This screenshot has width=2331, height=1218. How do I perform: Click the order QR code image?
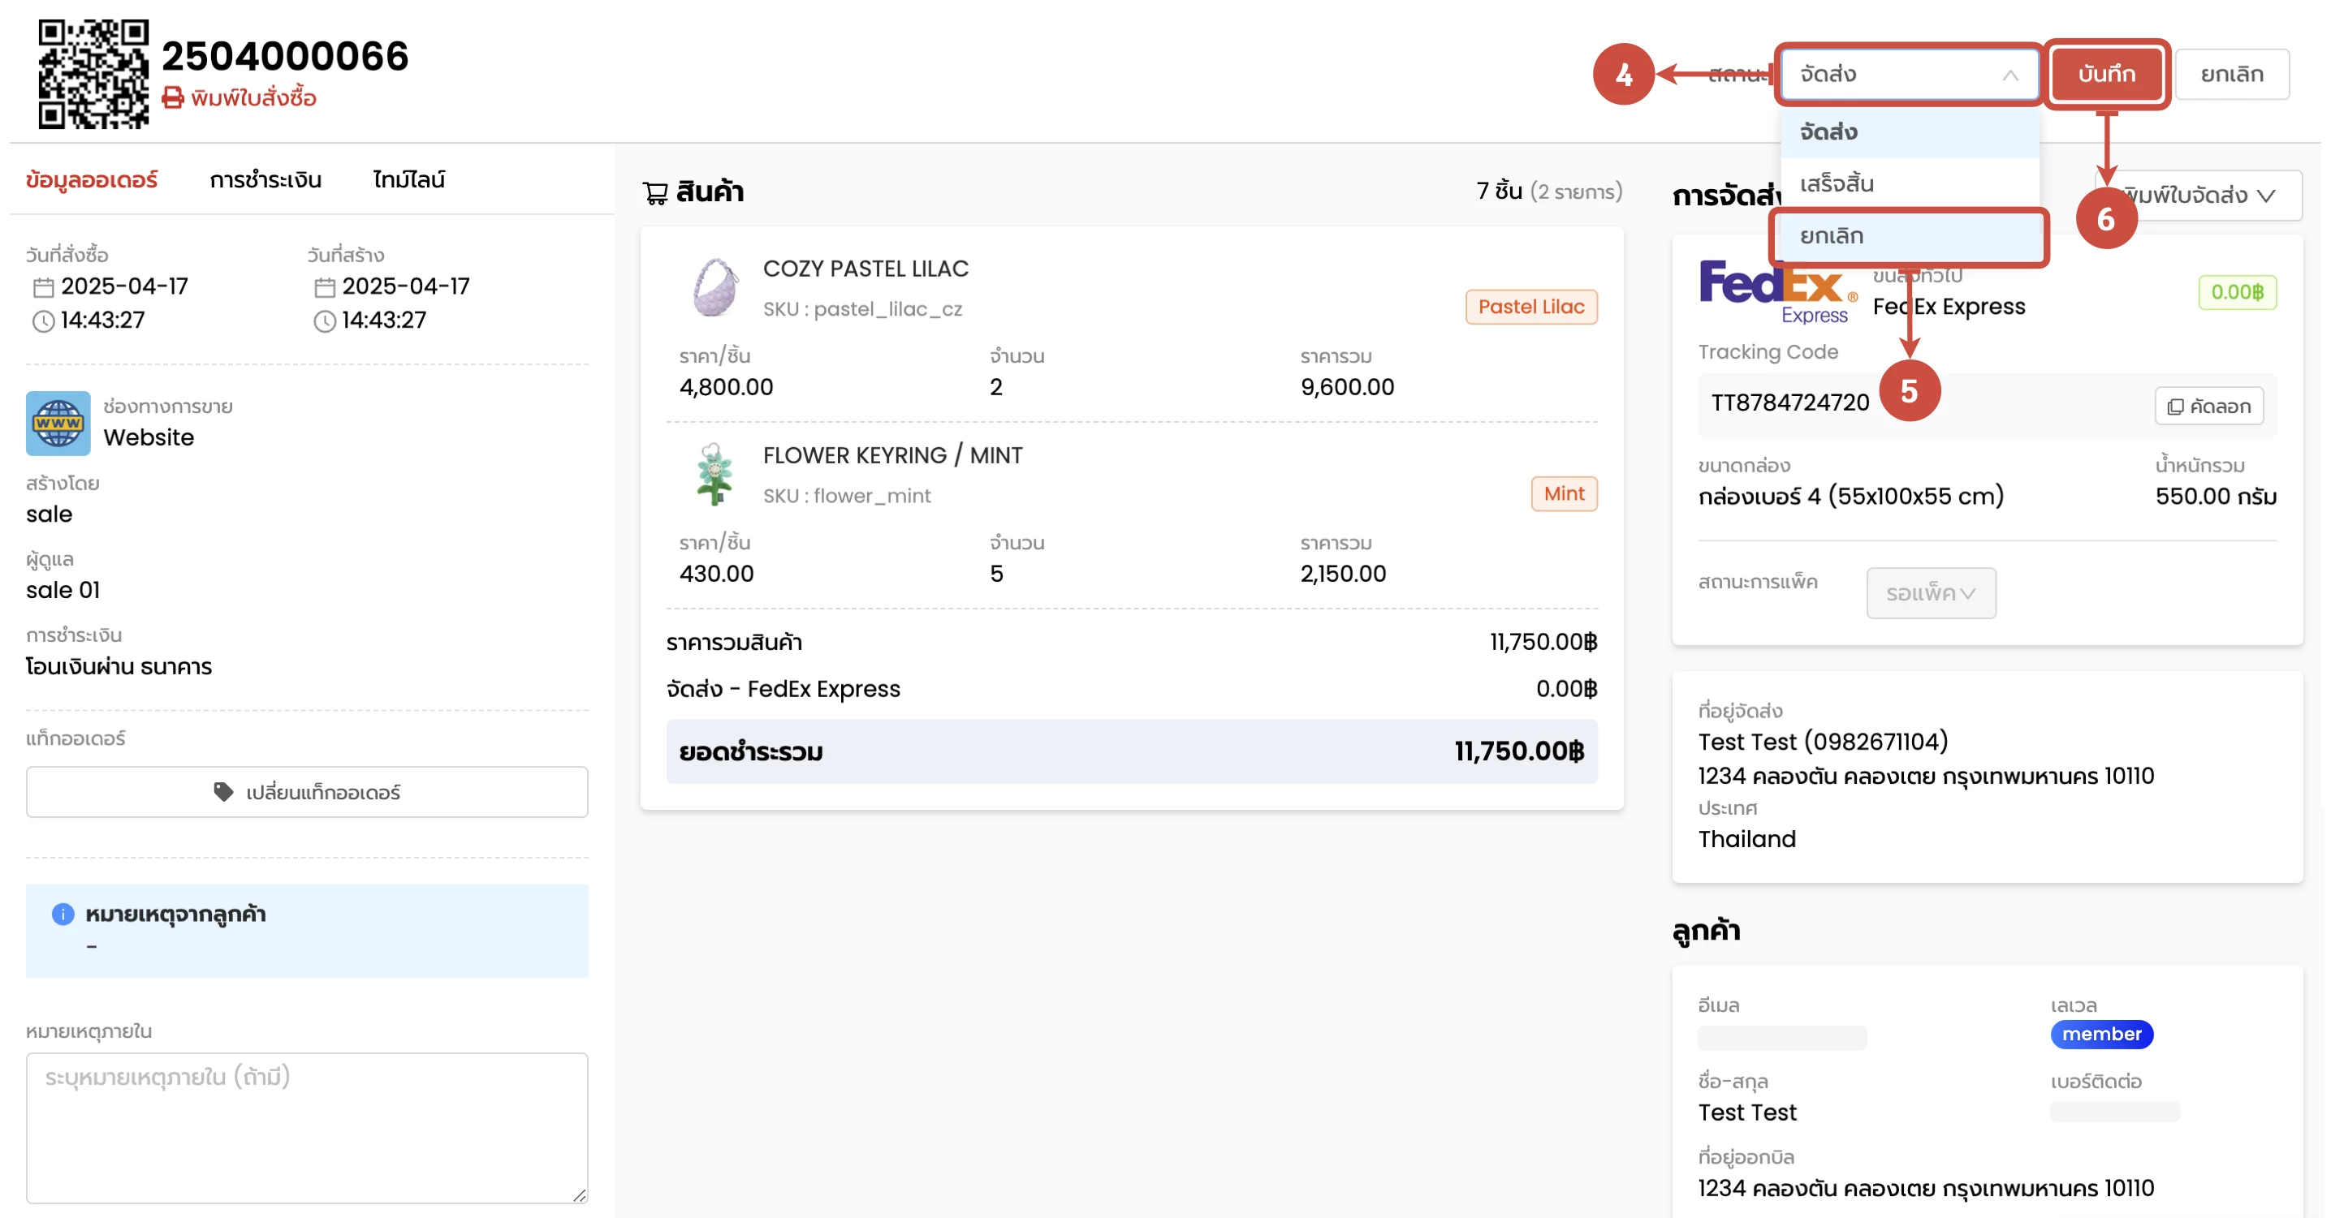coord(93,73)
